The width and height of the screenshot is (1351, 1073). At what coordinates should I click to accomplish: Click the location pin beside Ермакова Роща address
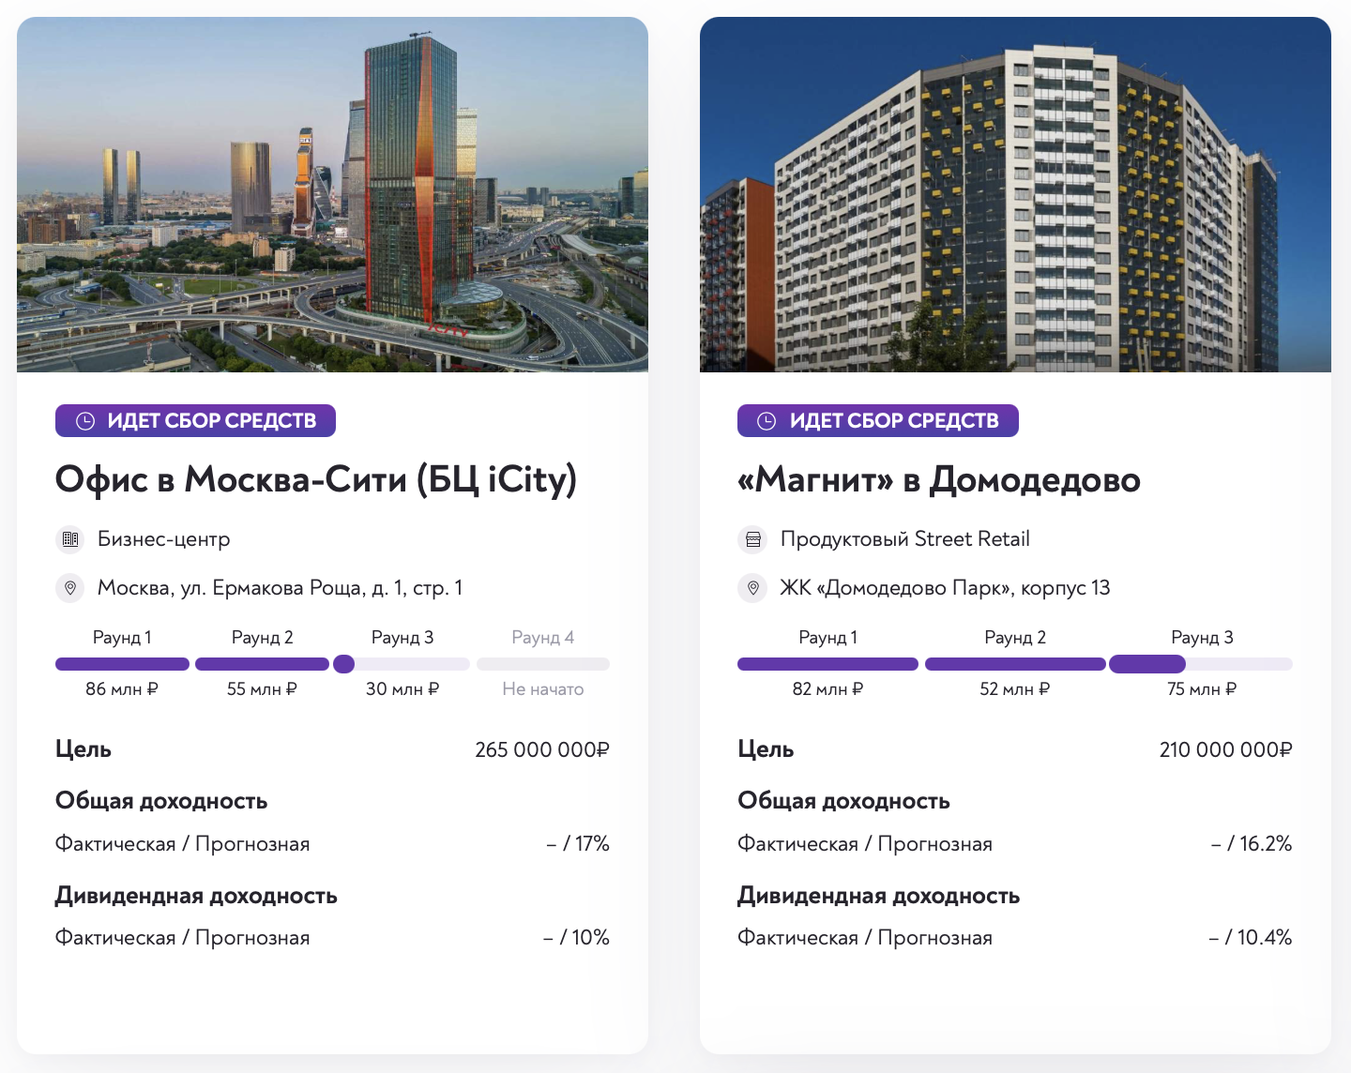70,588
